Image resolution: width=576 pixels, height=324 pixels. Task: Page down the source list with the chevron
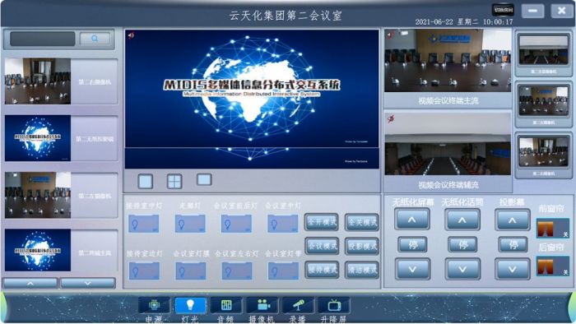click(x=88, y=283)
